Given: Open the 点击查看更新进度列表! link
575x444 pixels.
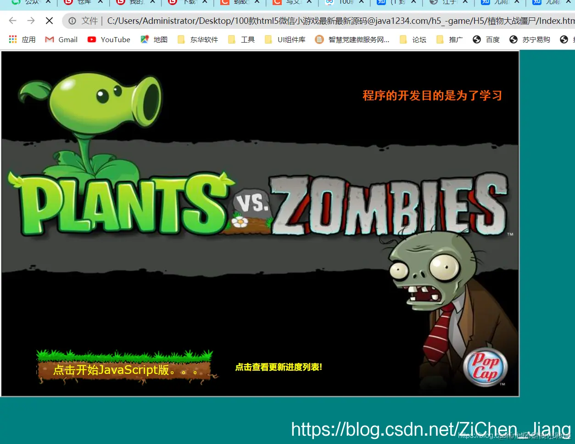Looking at the screenshot, I should (x=279, y=367).
